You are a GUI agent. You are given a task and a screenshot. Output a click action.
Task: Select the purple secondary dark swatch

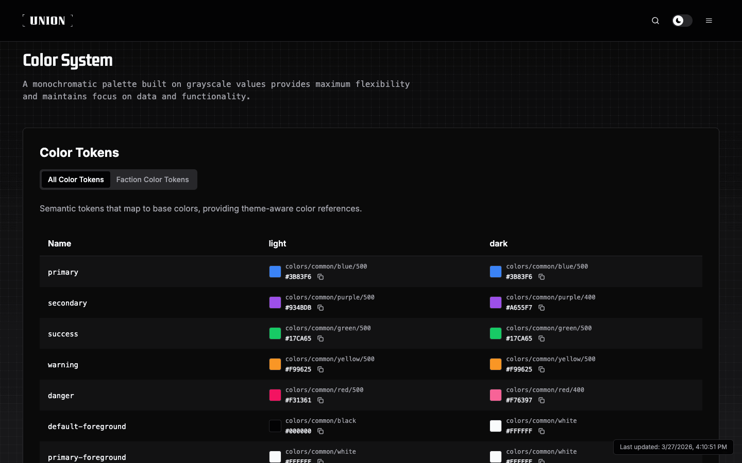(495, 302)
